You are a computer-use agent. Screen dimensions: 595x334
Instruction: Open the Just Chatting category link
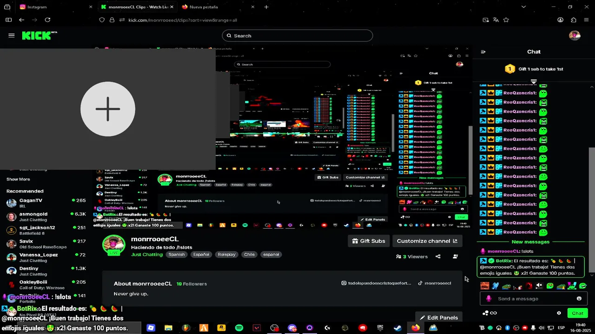(147, 255)
